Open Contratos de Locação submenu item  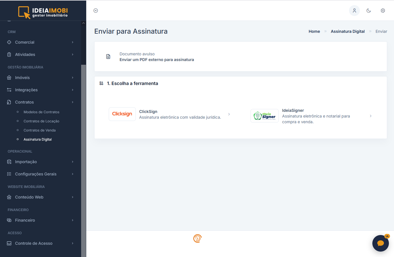(42, 121)
